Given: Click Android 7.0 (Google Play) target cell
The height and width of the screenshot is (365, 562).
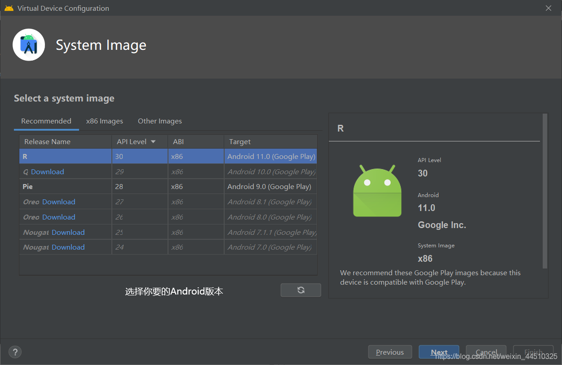Looking at the screenshot, I should click(x=271, y=247).
